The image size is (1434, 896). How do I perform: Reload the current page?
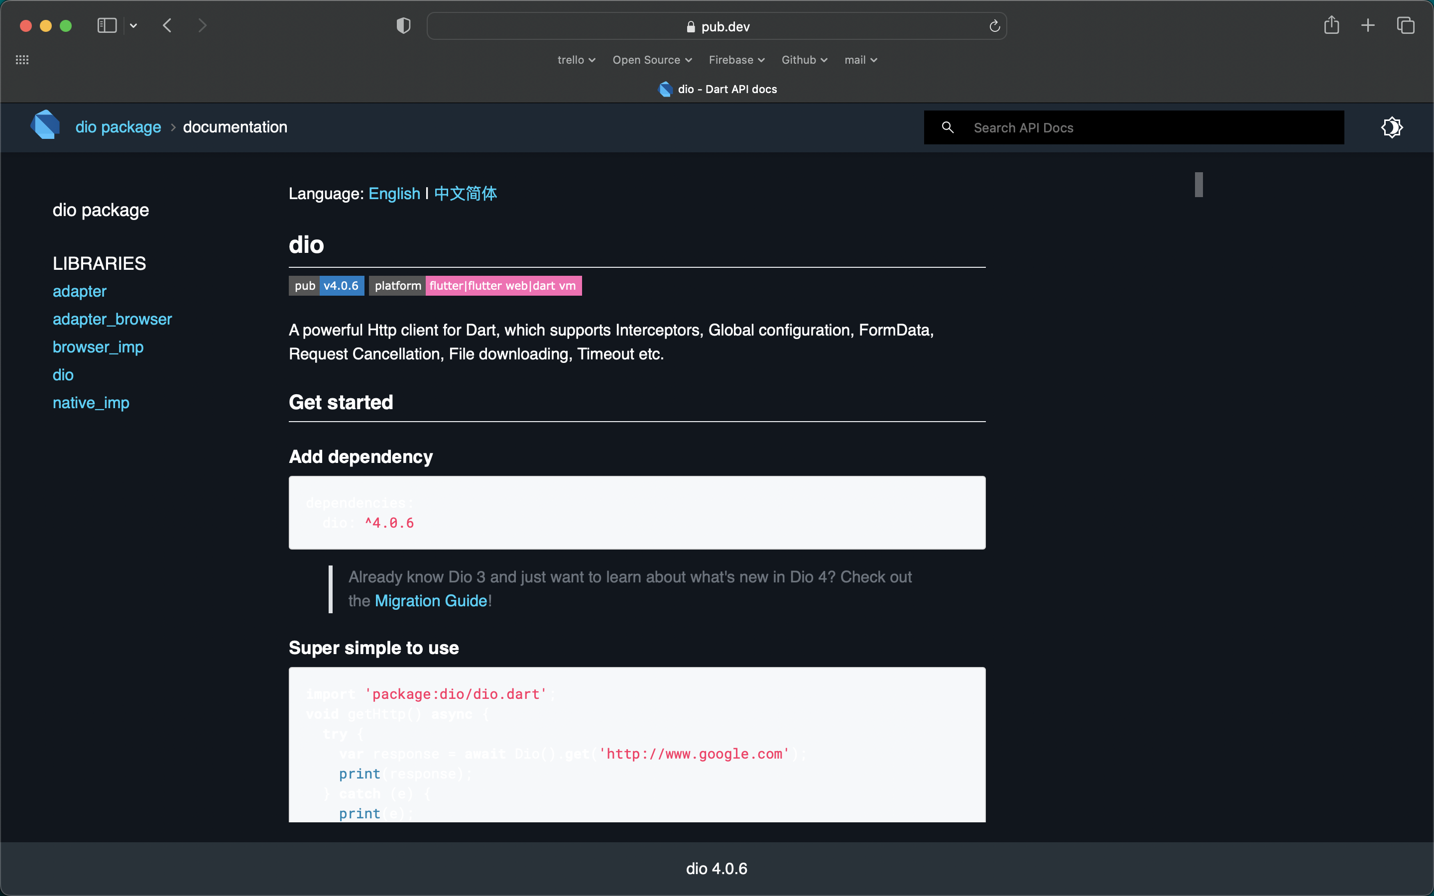(994, 26)
